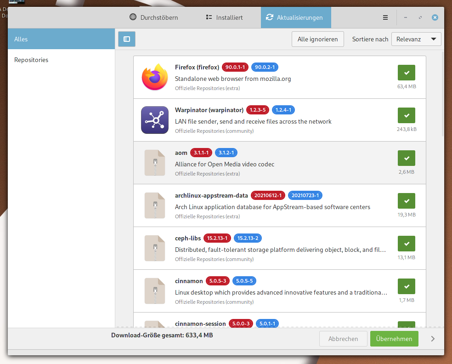Click the Warpinator application icon
Viewport: 452px width, 364px height.
[155, 120]
